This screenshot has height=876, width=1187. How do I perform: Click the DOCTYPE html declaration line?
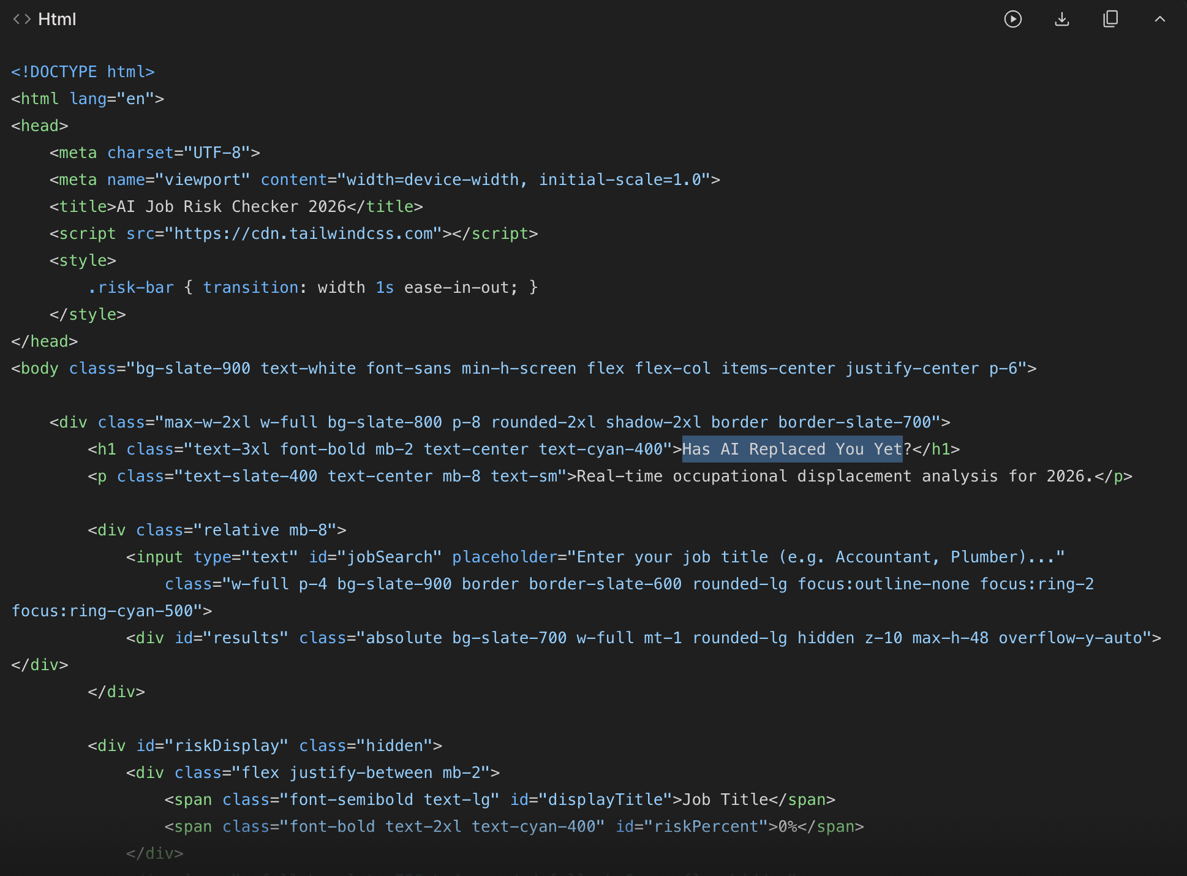click(x=83, y=71)
